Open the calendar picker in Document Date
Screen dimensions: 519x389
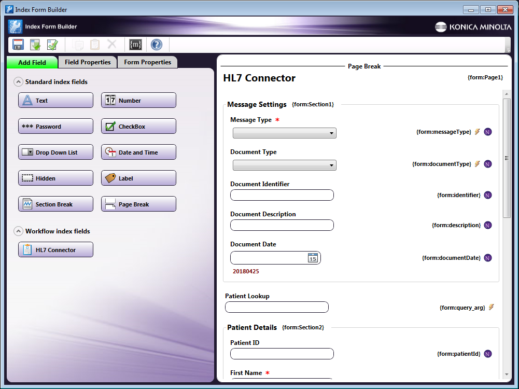pyautogui.click(x=313, y=258)
